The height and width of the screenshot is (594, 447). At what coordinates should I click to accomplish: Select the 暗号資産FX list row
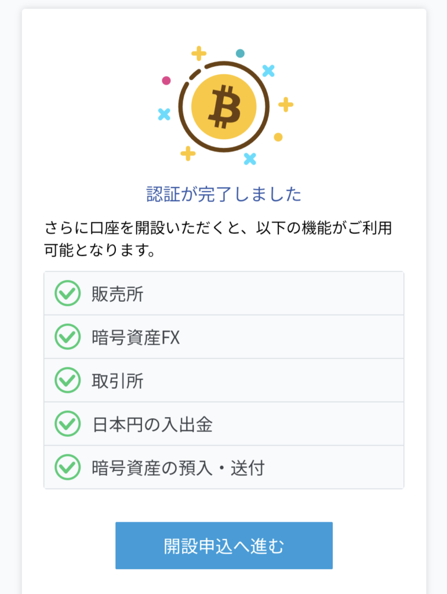pos(224,337)
